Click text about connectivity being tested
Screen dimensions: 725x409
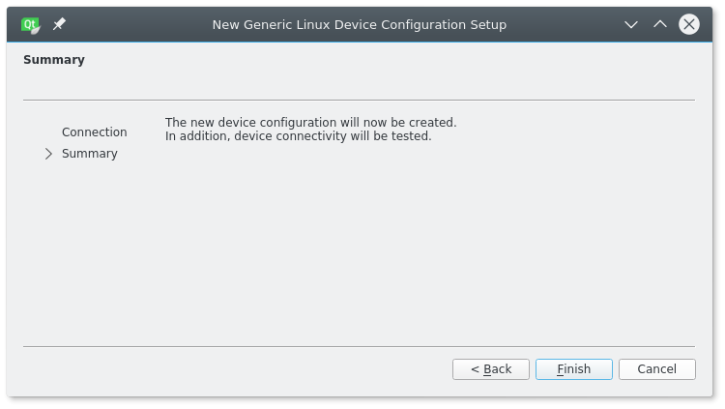click(298, 136)
